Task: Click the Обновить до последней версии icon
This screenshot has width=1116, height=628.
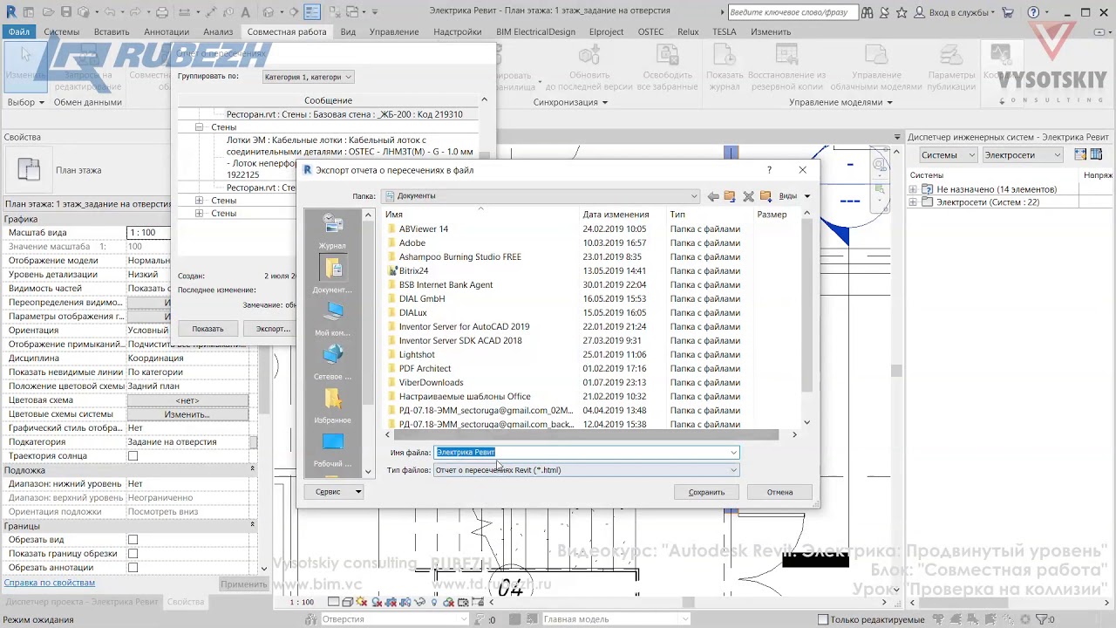Action: pos(589,55)
